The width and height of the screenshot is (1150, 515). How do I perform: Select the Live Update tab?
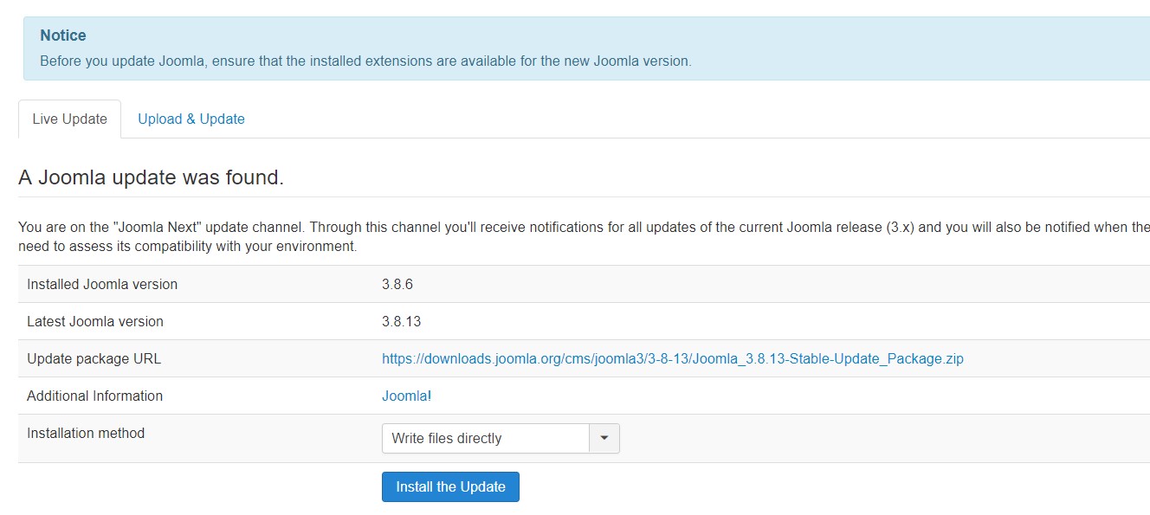[68, 119]
